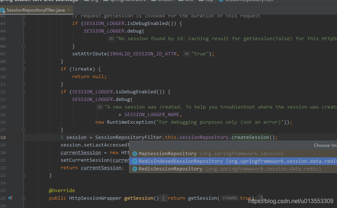337x208 pixels.
Task: Click the springframework breadcrumb segment
Action: (128, 1)
